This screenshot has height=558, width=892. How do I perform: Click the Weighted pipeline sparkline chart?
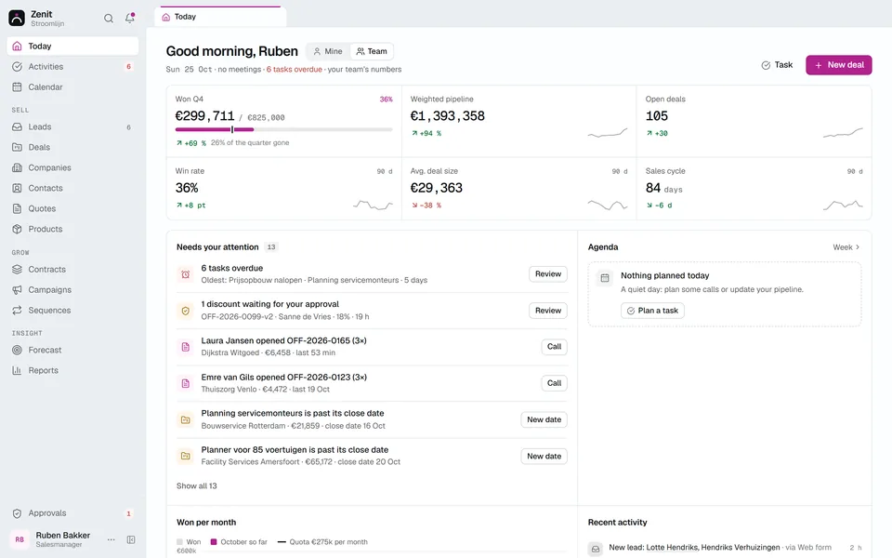point(608,133)
